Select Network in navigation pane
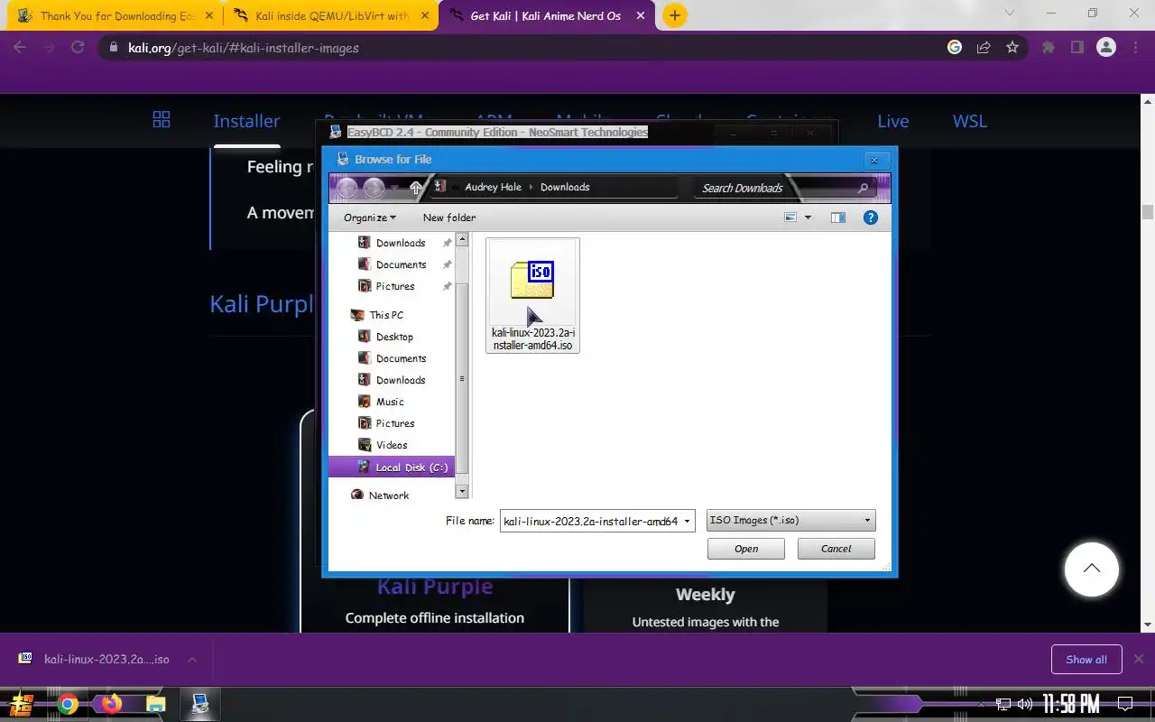The height and width of the screenshot is (722, 1155). tap(389, 495)
